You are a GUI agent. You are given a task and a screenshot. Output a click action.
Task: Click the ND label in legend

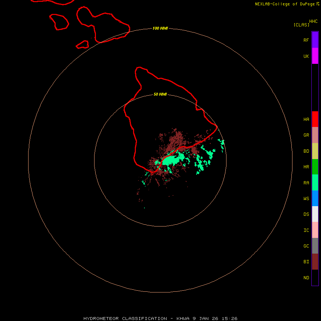[x=306, y=277]
